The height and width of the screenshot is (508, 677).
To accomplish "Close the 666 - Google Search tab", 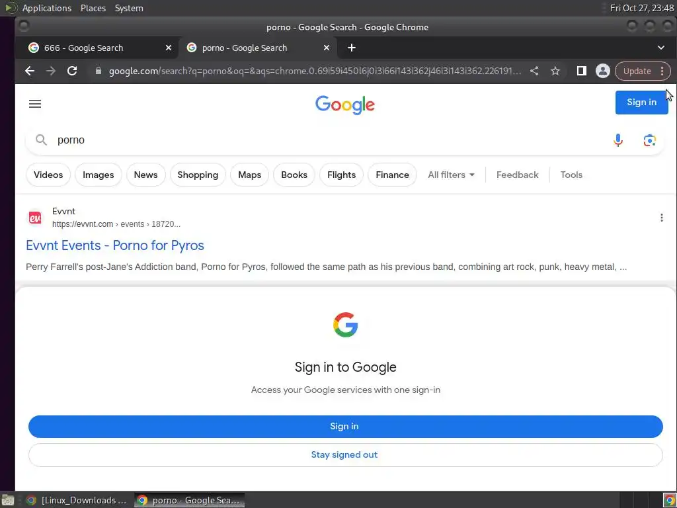I will click(x=169, y=48).
